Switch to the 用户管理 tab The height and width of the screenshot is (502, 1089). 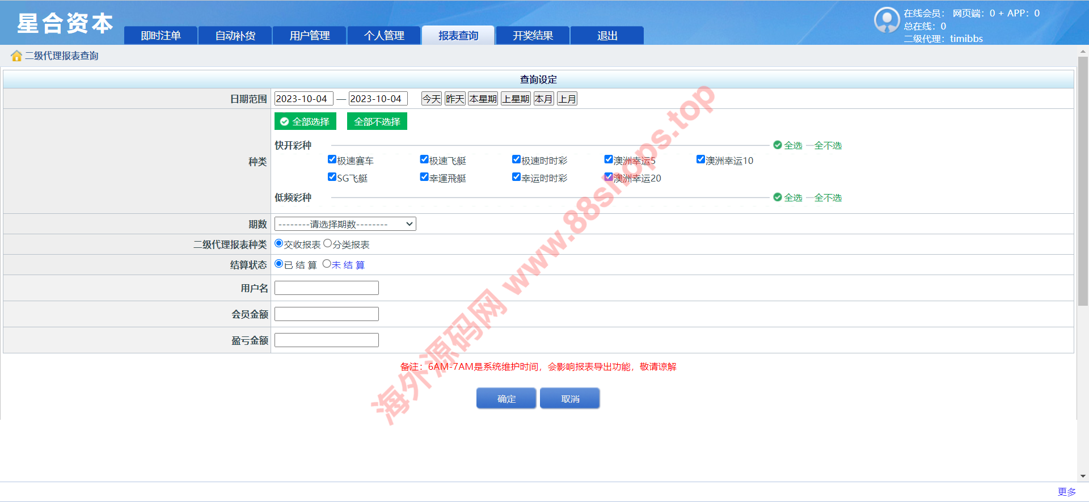[309, 36]
